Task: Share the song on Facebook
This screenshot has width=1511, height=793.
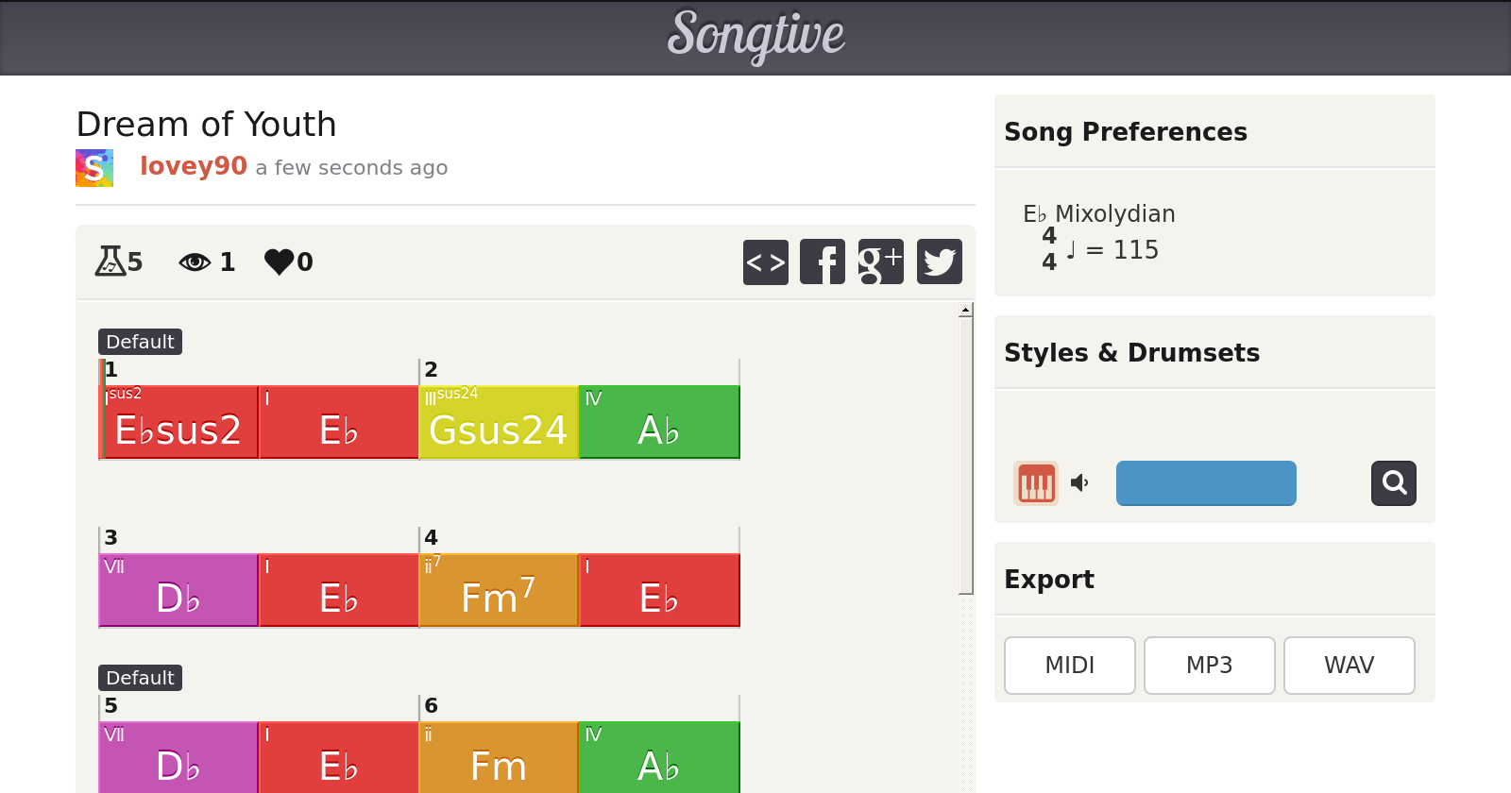Action: pos(823,262)
